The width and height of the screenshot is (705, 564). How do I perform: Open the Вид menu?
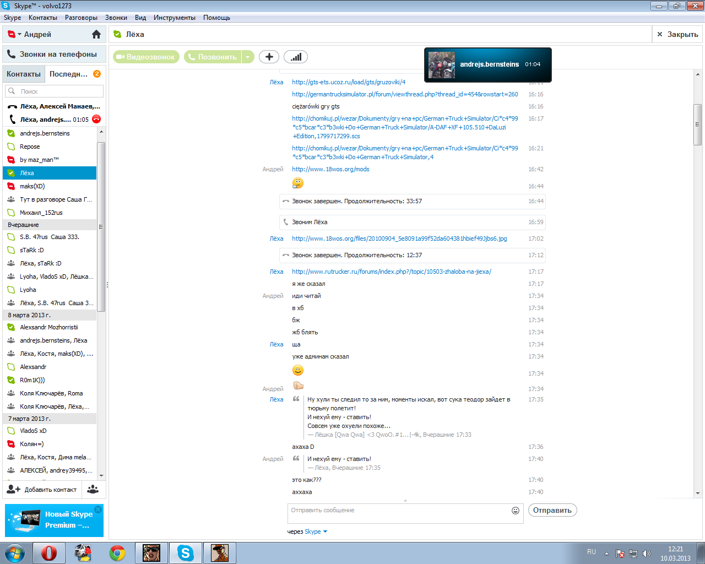(x=140, y=18)
